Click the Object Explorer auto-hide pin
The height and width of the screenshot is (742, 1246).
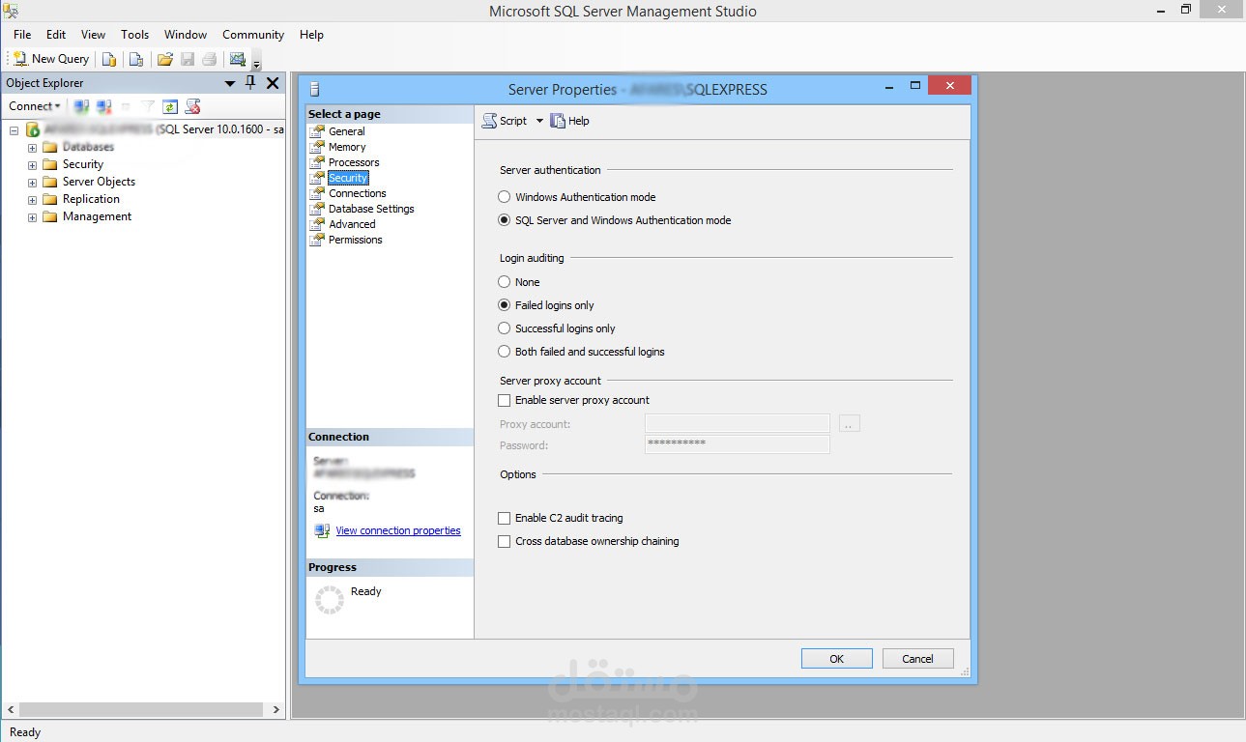pos(250,83)
